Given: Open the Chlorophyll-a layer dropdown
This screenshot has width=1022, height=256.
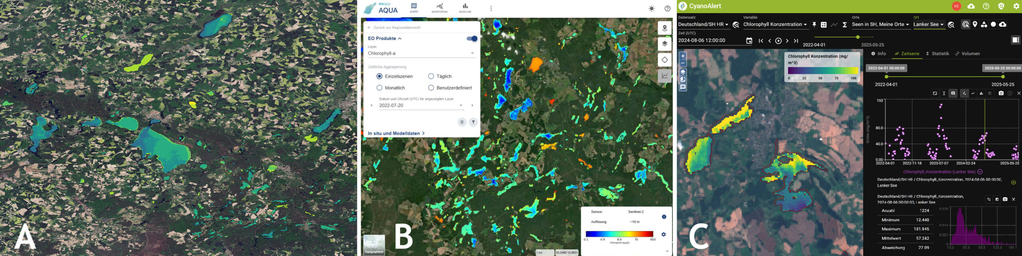Looking at the screenshot, I should [x=421, y=53].
